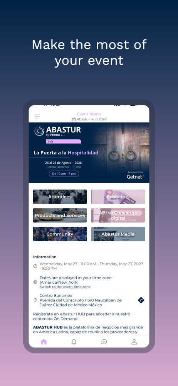Tap Abastur Hub 2026 event name
The height and width of the screenshot is (386, 178).
pos(91,119)
